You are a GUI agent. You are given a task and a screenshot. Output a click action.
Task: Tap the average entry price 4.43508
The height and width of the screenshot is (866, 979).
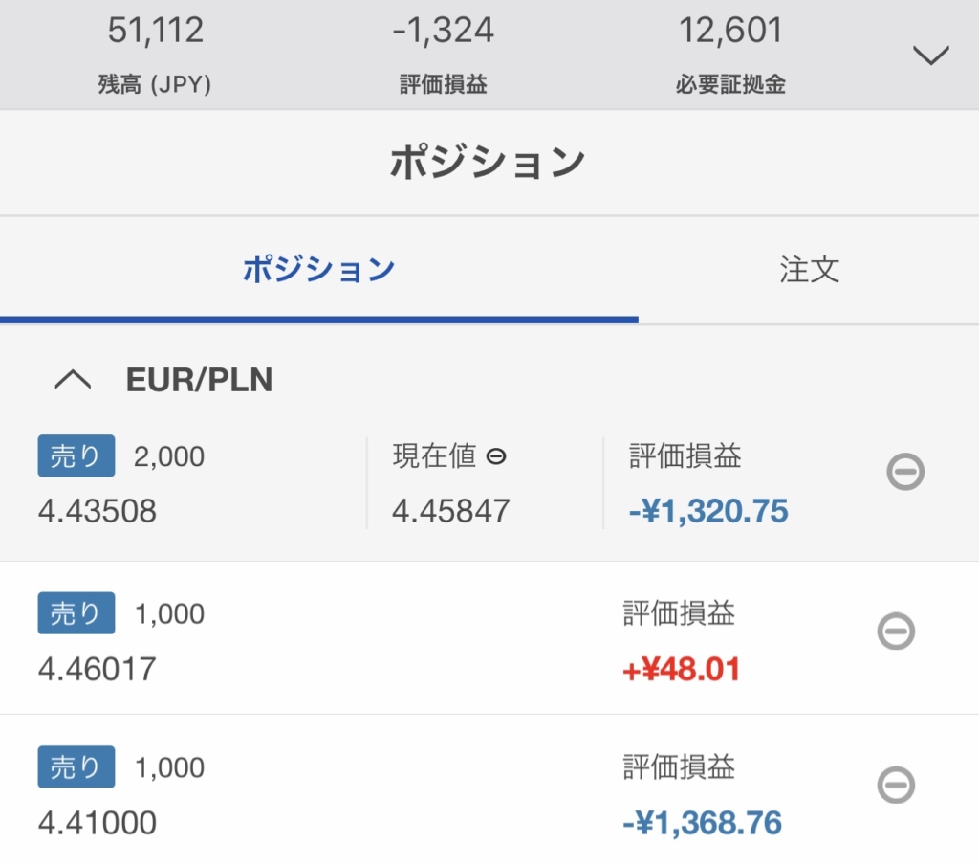coord(98,511)
